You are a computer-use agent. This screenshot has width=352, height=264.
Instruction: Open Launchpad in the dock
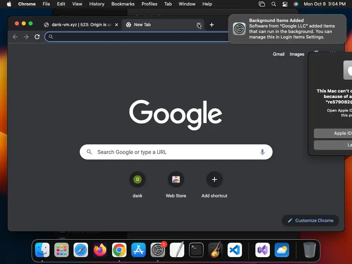point(62,250)
